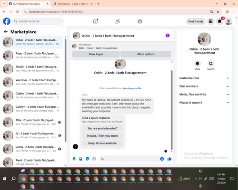The height and width of the screenshot is (190, 238).
Task: Open the Trent conversation in the list
Action: point(32,162)
